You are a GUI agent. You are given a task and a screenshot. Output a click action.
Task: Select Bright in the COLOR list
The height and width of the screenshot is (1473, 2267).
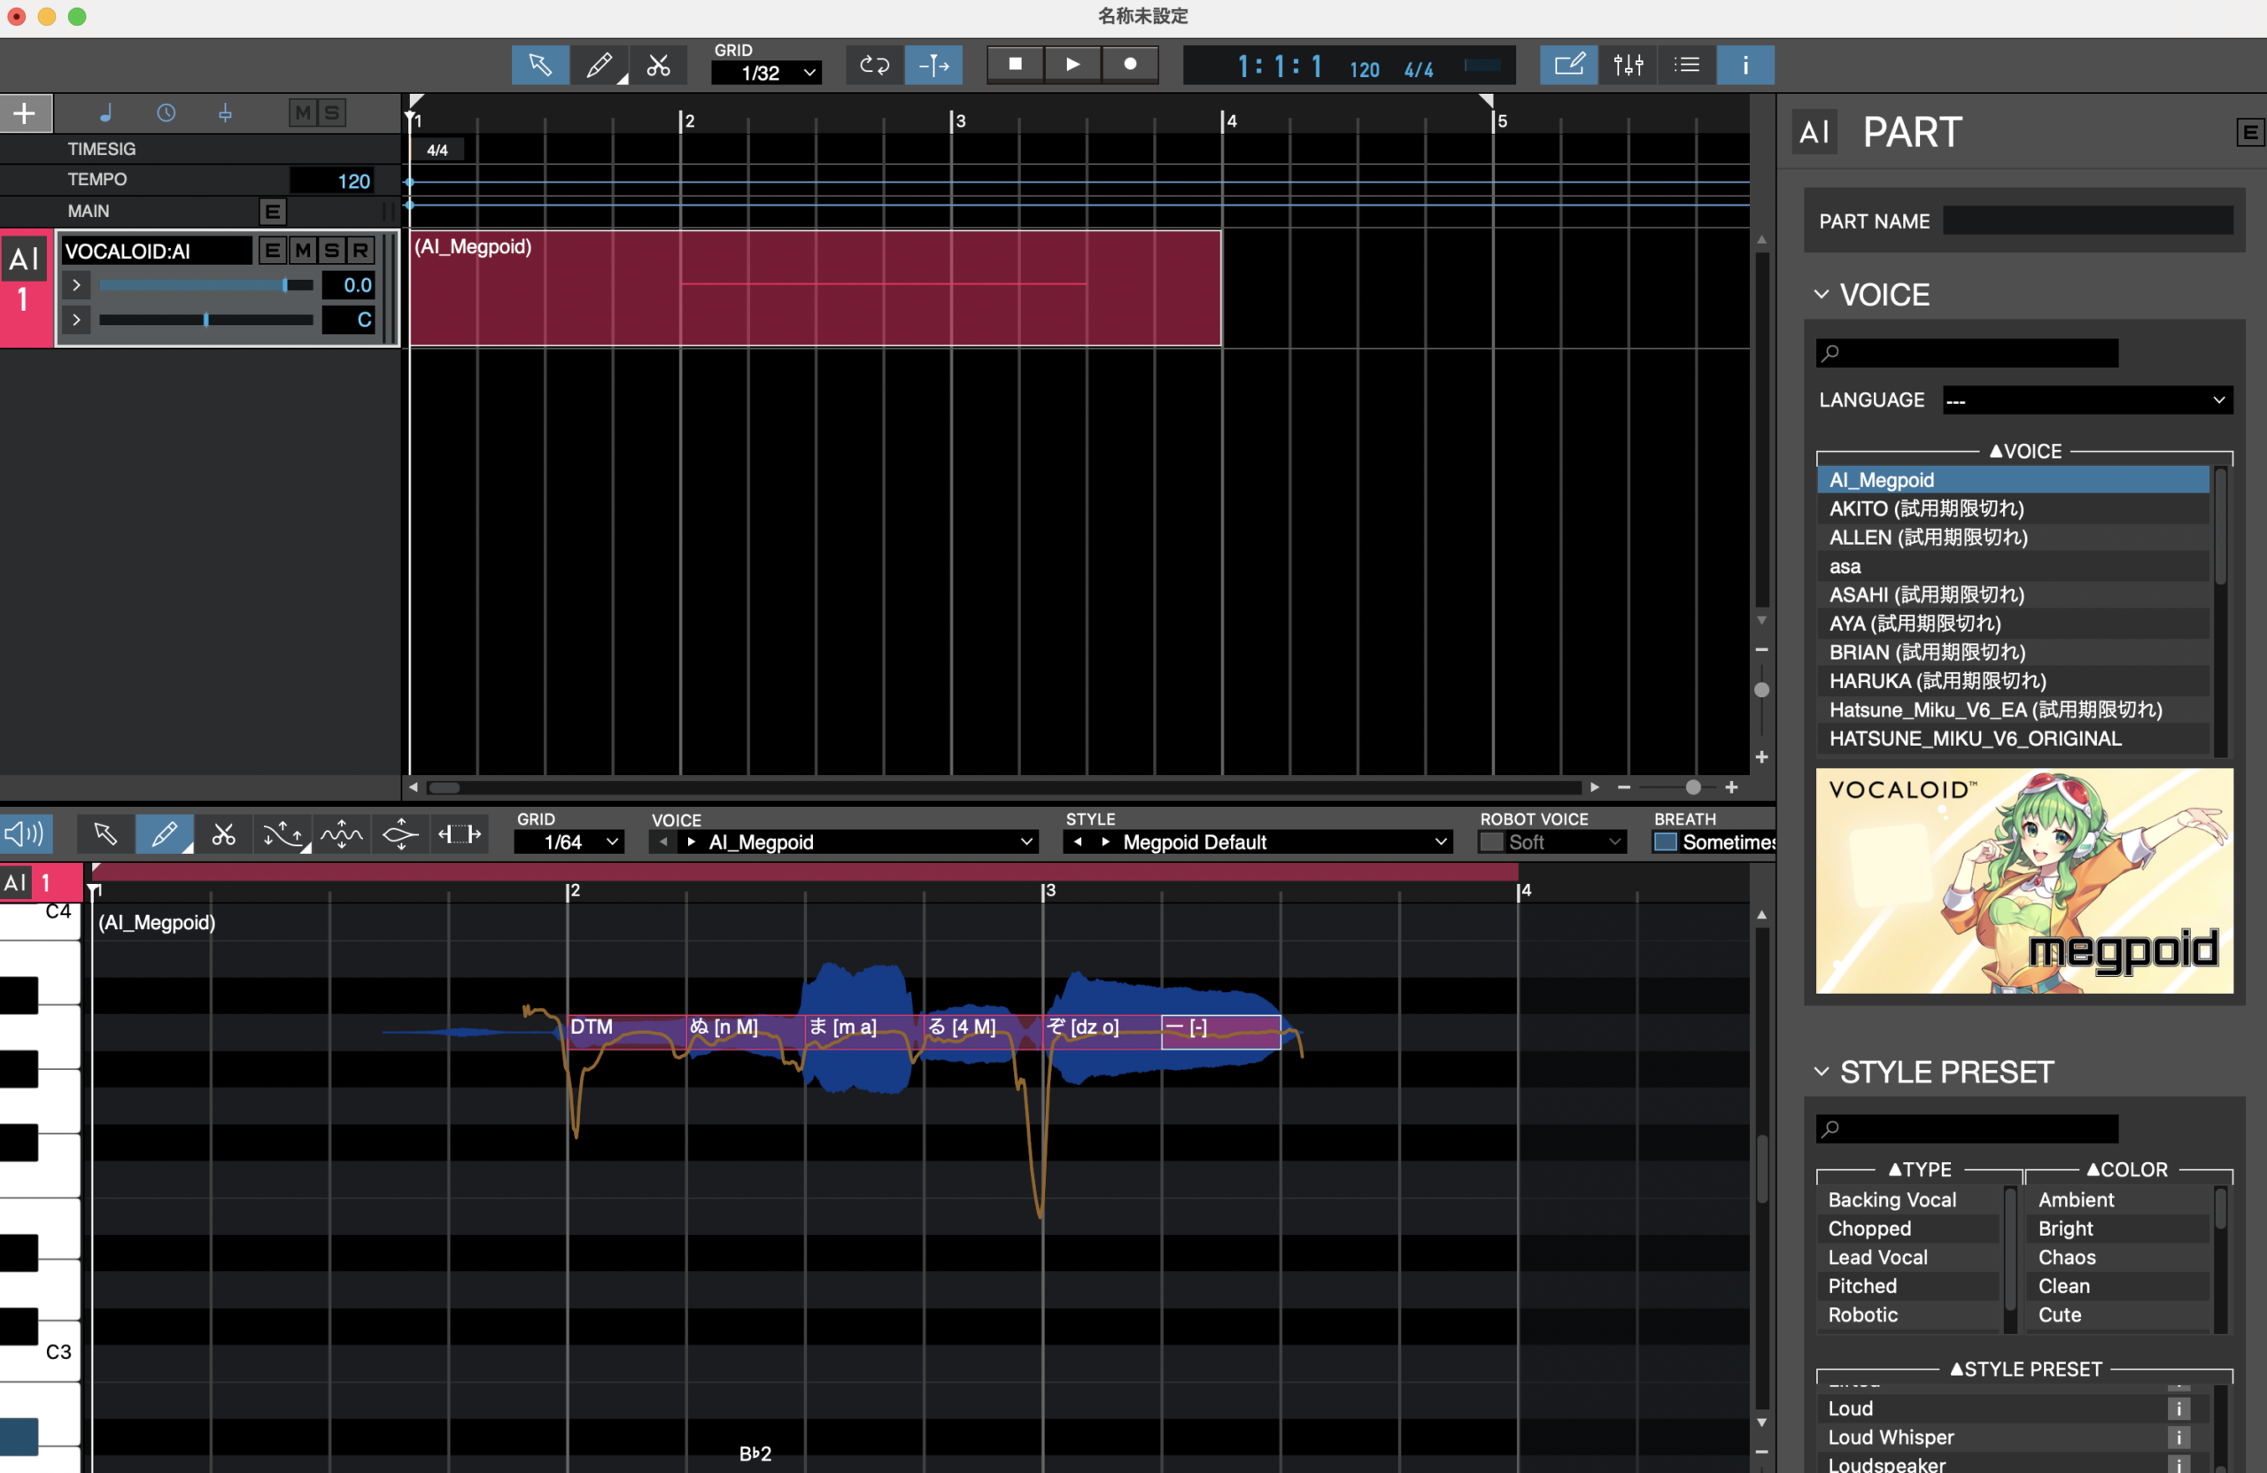(x=2120, y=1229)
